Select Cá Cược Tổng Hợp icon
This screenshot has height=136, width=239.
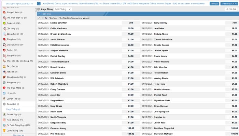point(4,125)
